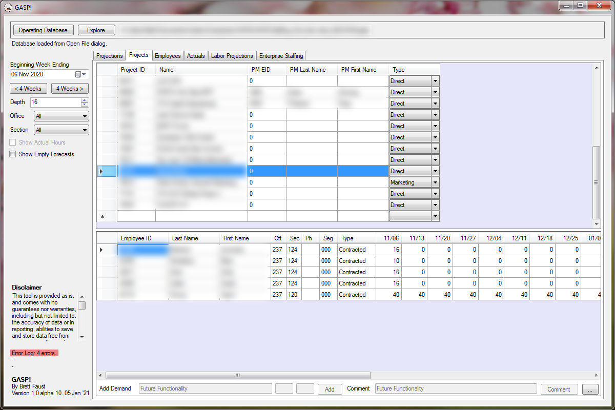This screenshot has height=410, width=615.
Task: Click the employee grid scroll left arrow
Action: pos(100,375)
